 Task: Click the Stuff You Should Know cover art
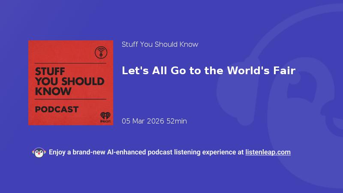click(x=71, y=83)
